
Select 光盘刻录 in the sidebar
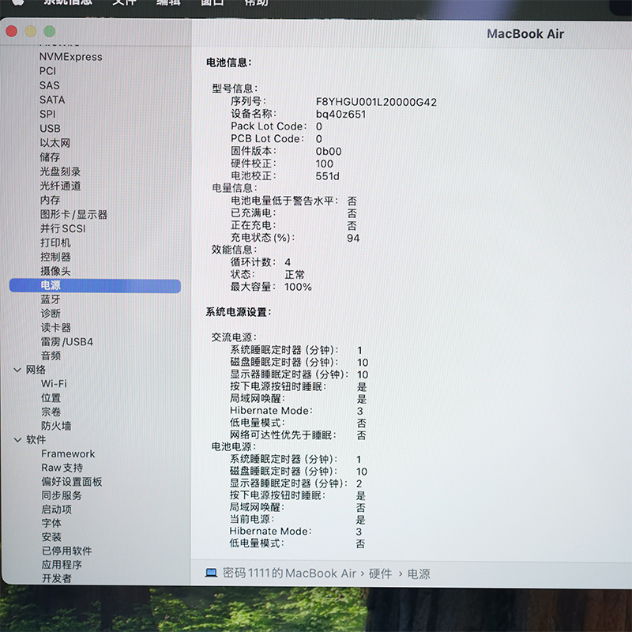(x=60, y=171)
